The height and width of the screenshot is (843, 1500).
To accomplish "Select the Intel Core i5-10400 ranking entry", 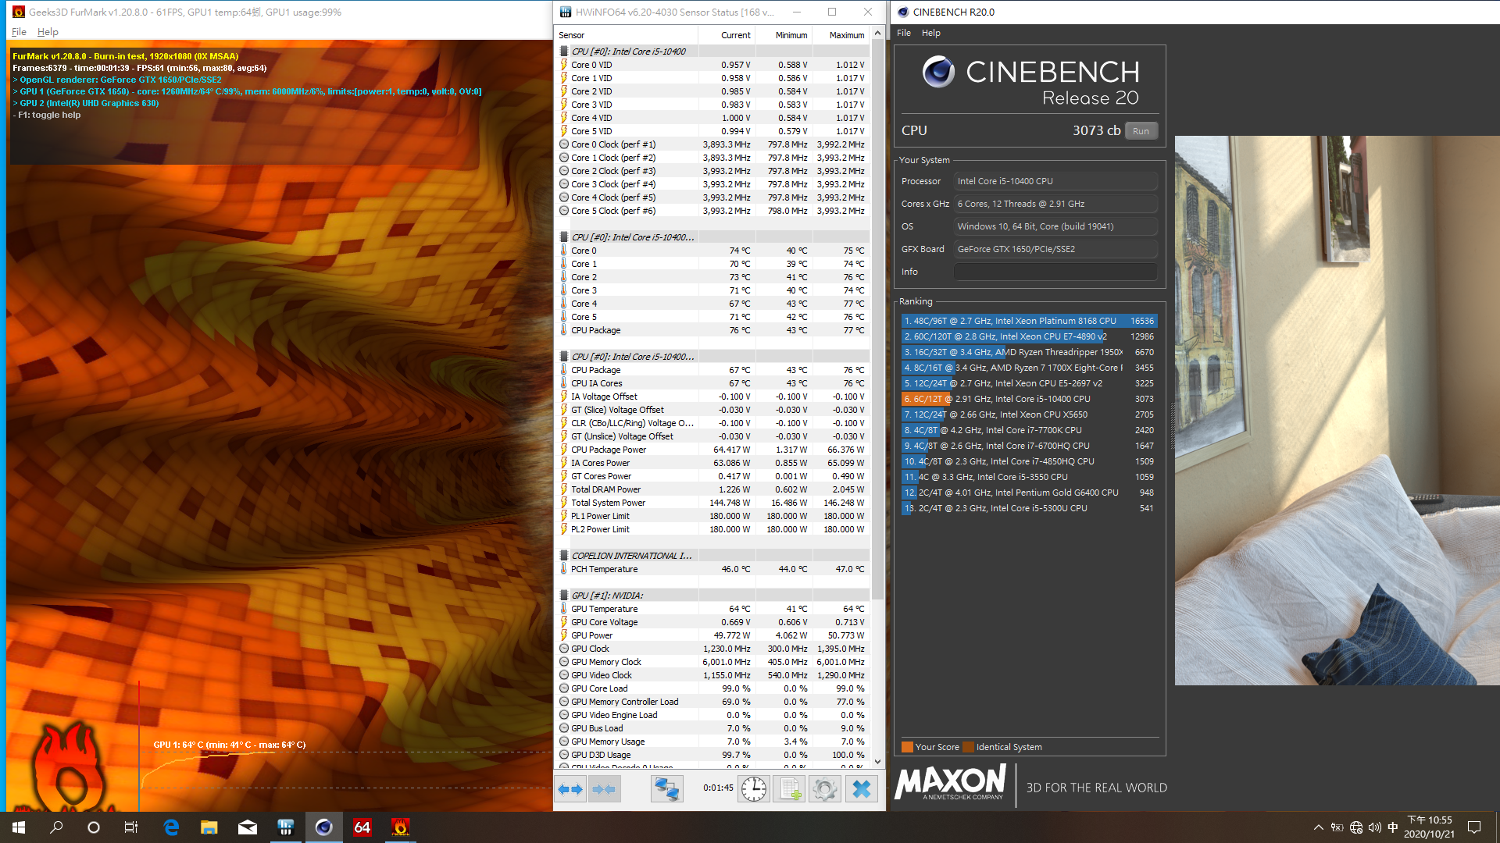I will point(1027,399).
